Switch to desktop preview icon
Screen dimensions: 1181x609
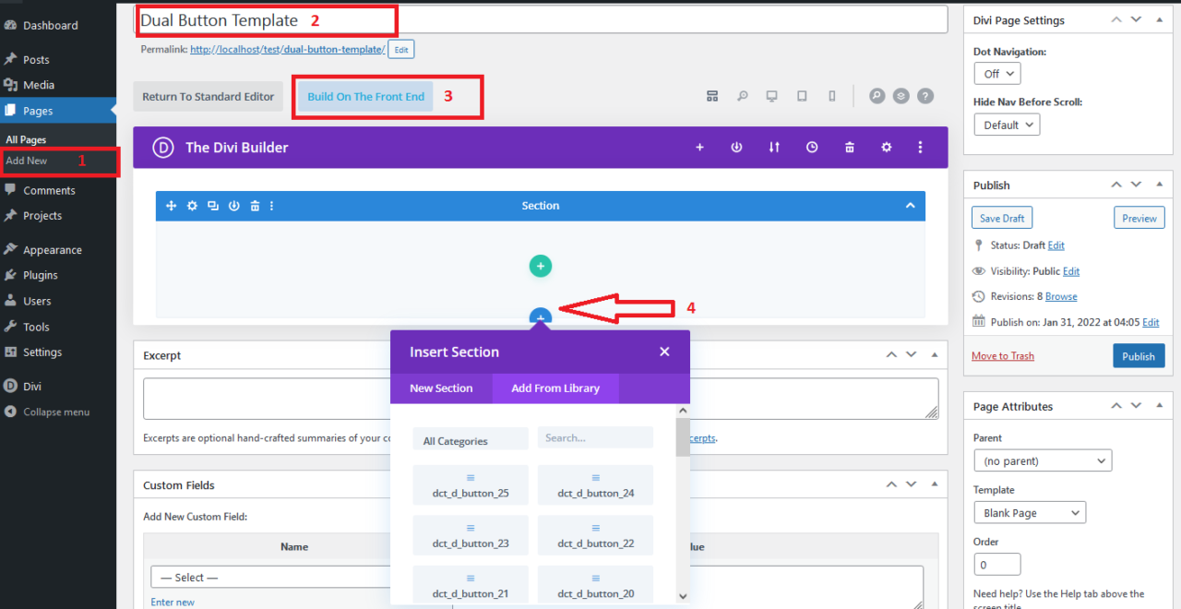pos(772,96)
